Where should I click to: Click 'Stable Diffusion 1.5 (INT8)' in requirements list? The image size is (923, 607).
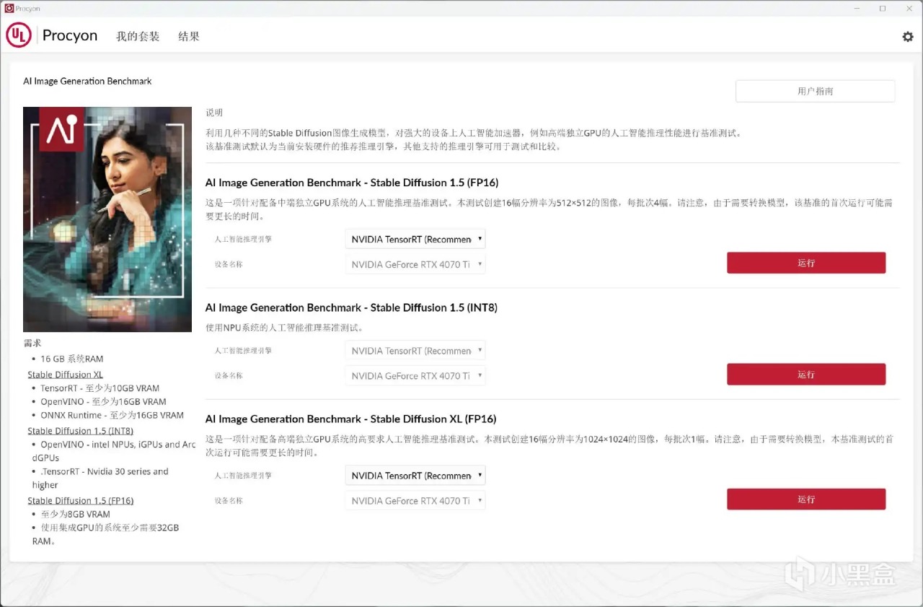pyautogui.click(x=80, y=431)
